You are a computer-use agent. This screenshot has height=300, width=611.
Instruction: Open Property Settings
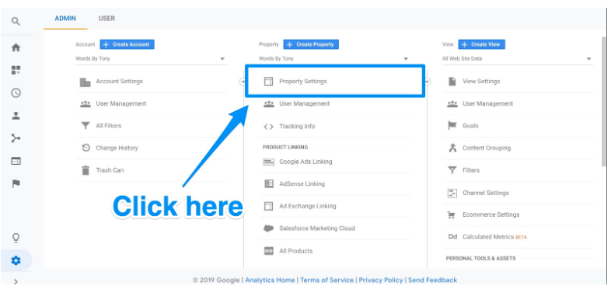tap(335, 82)
